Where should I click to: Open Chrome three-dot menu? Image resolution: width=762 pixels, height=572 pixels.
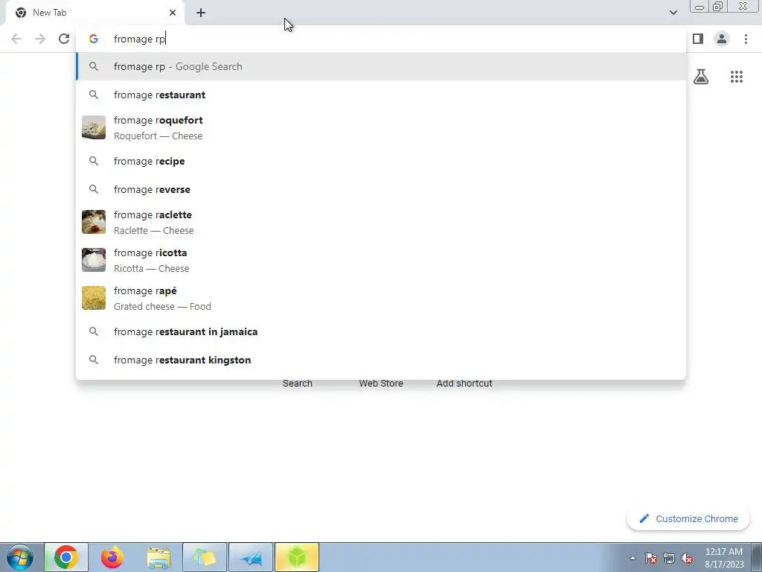pos(746,39)
